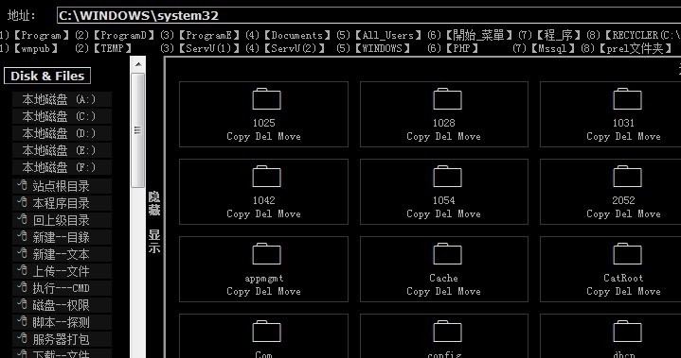Viewport: 681px width, 358px height.
Task: Jump to shortcut (6)【PHP】
Action: click(x=454, y=48)
